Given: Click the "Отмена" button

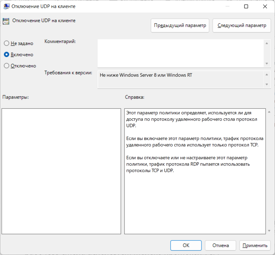Looking at the screenshot, I should 220,245.
